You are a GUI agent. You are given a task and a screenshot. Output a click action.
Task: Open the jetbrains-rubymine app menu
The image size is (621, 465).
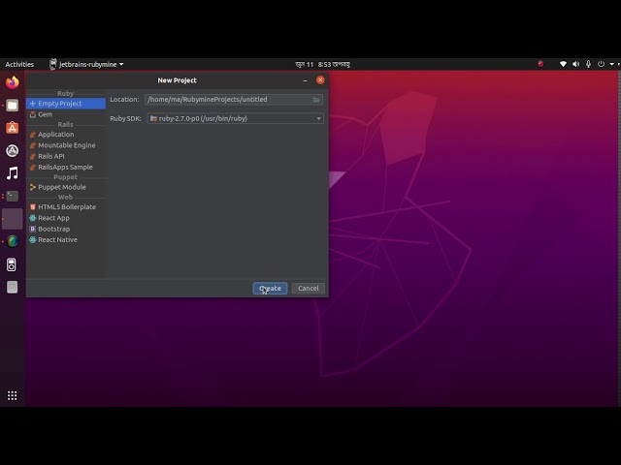(86, 64)
